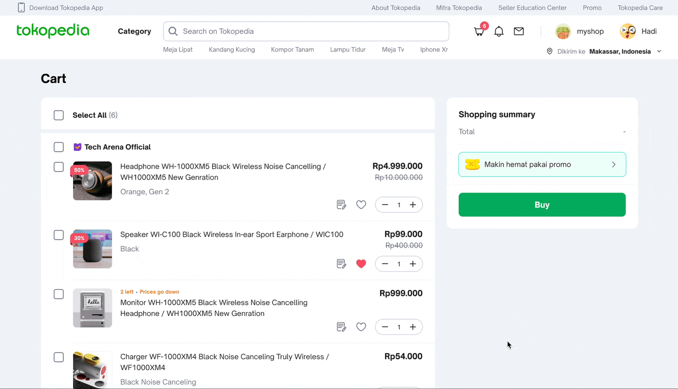Open notifications bell icon
The image size is (678, 389).
coord(499,32)
